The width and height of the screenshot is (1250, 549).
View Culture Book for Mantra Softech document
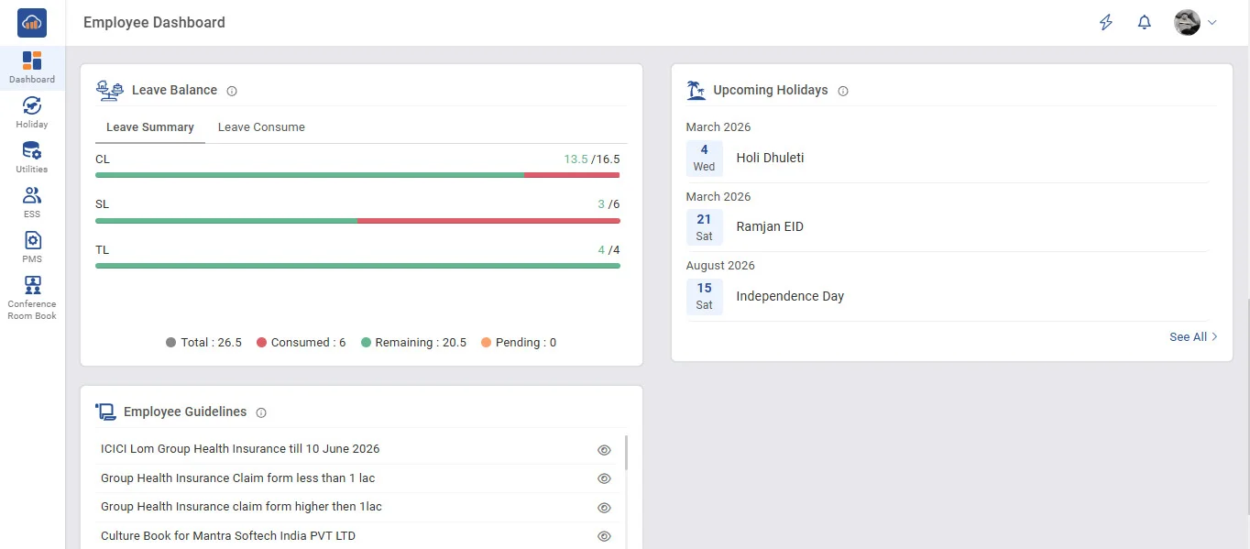click(x=604, y=536)
